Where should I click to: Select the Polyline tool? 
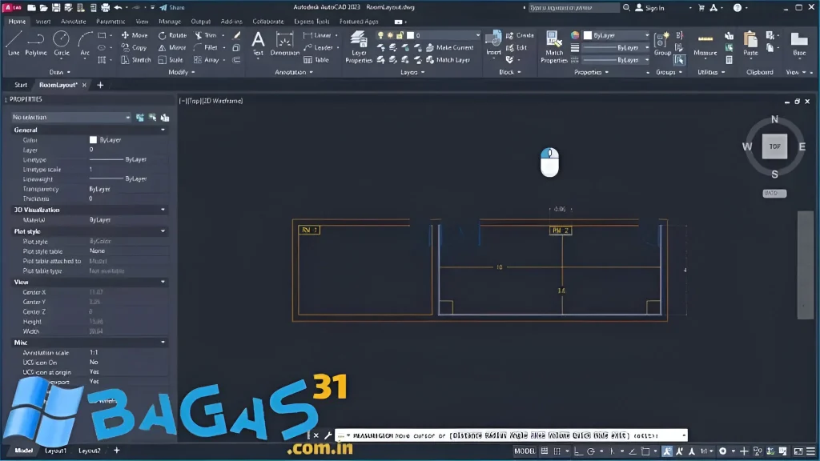[x=35, y=43]
